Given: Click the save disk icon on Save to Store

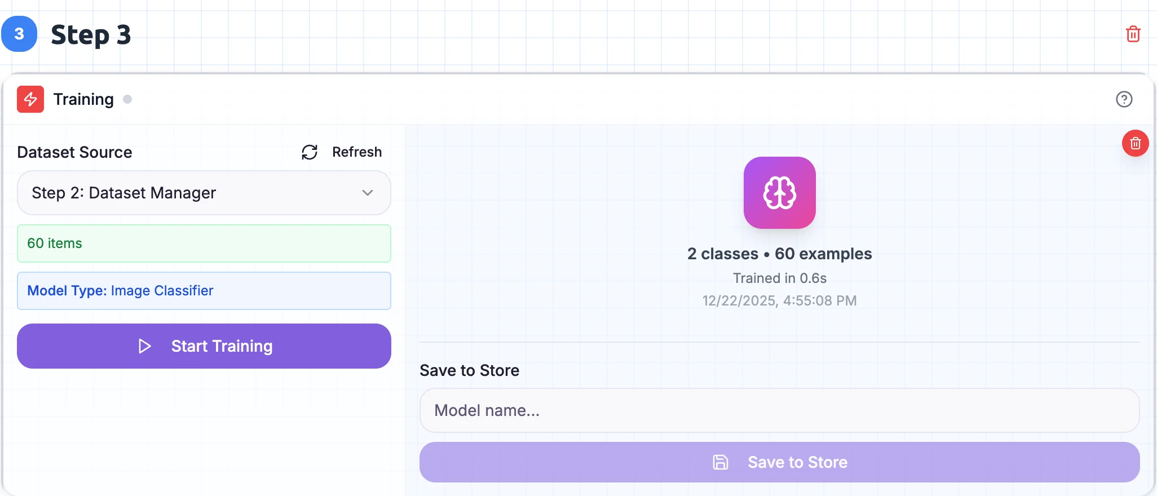Looking at the screenshot, I should click(x=720, y=462).
